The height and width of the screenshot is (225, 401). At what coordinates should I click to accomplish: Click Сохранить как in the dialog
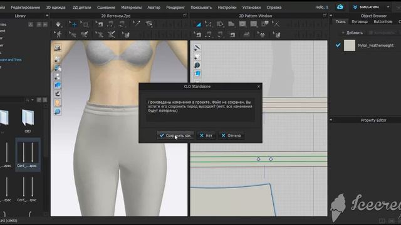[175, 136]
